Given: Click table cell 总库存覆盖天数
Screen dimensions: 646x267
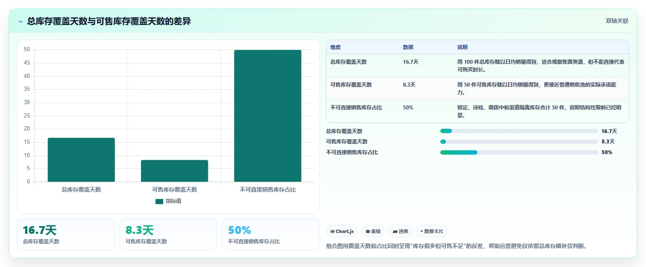Looking at the screenshot, I should coord(348,62).
